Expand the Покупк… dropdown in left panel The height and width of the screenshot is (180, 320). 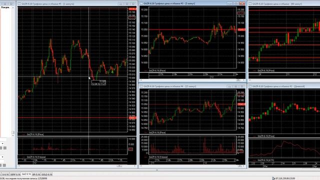tap(13, 7)
